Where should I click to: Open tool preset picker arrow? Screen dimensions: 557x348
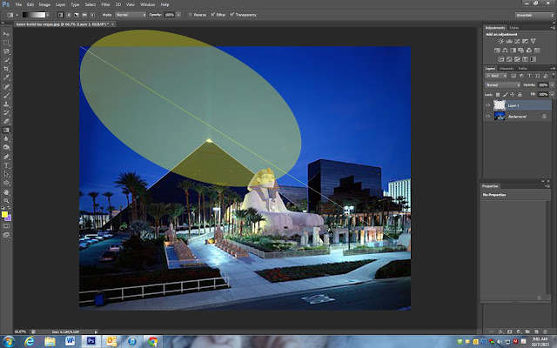point(17,15)
